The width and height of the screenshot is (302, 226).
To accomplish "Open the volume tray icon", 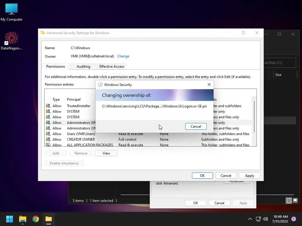I will coord(265,219).
